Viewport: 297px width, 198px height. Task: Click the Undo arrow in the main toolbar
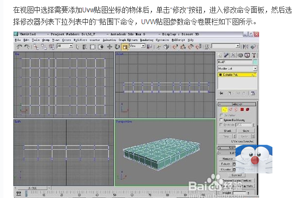click(19, 47)
